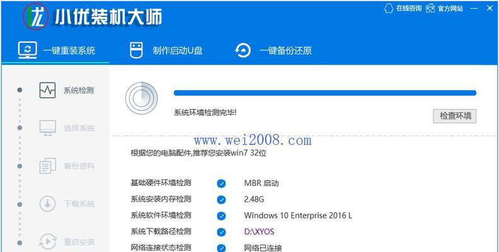The width and height of the screenshot is (499, 252).
Task: Click the 备份资料 documents icon
Action: pos(48,166)
